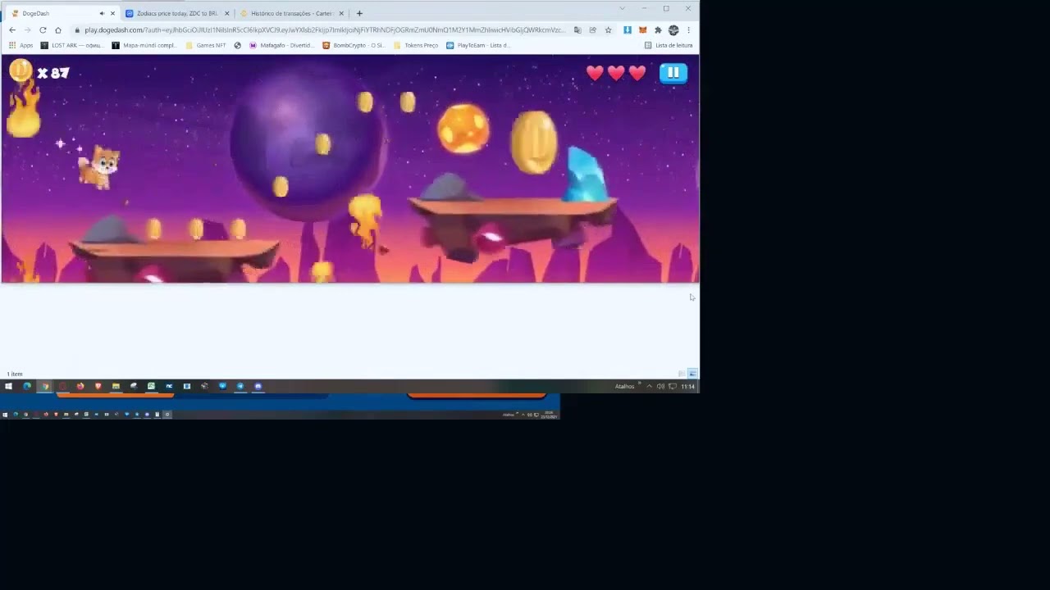The image size is (1050, 590).
Task: Open the BombCrypto bookmark
Action: (x=354, y=45)
